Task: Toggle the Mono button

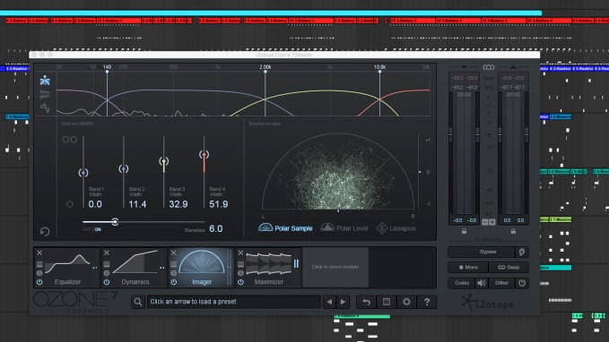Action: [x=468, y=268]
